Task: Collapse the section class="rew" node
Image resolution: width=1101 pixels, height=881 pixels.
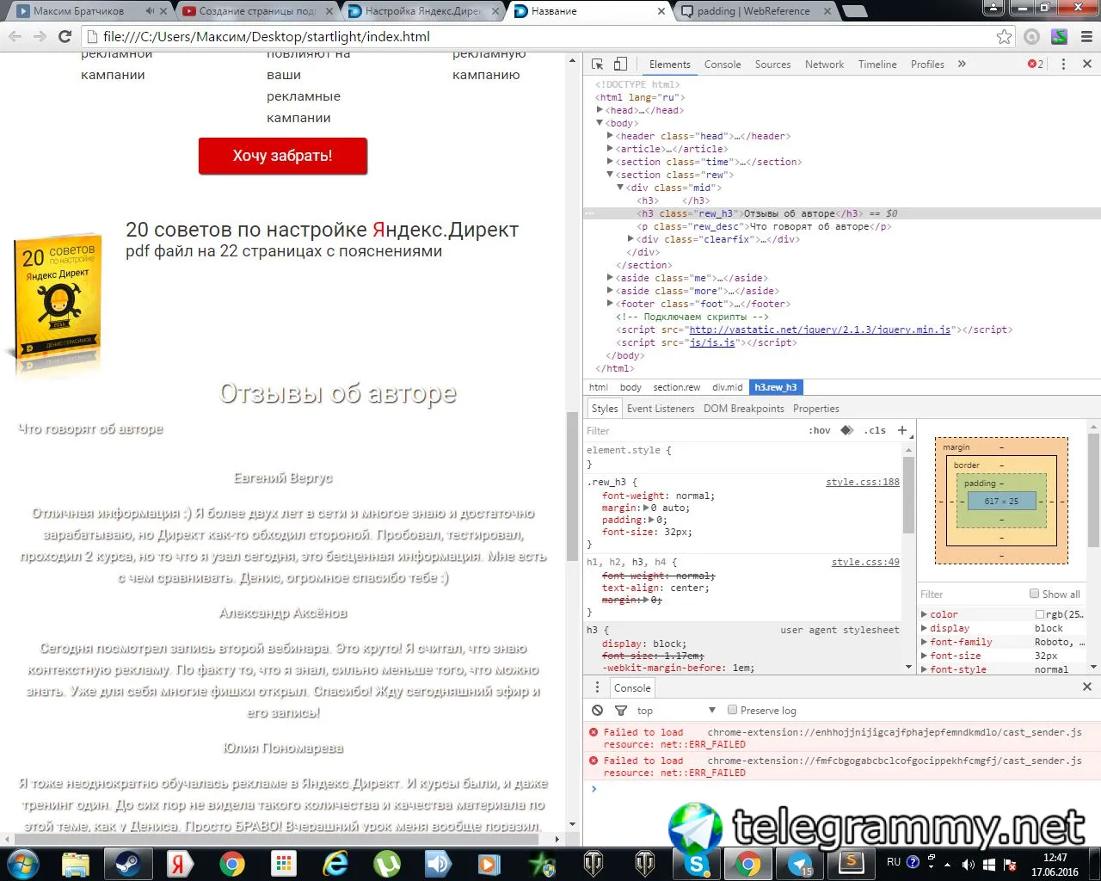Action: (x=610, y=175)
